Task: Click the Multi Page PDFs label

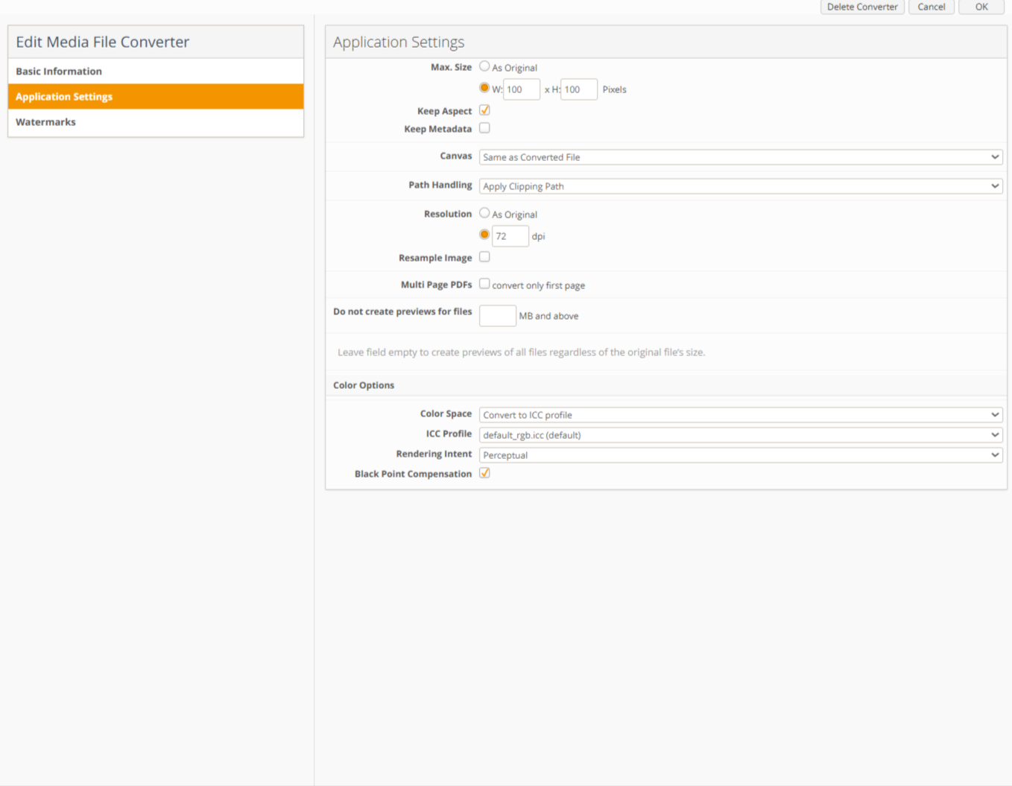Action: (x=436, y=285)
